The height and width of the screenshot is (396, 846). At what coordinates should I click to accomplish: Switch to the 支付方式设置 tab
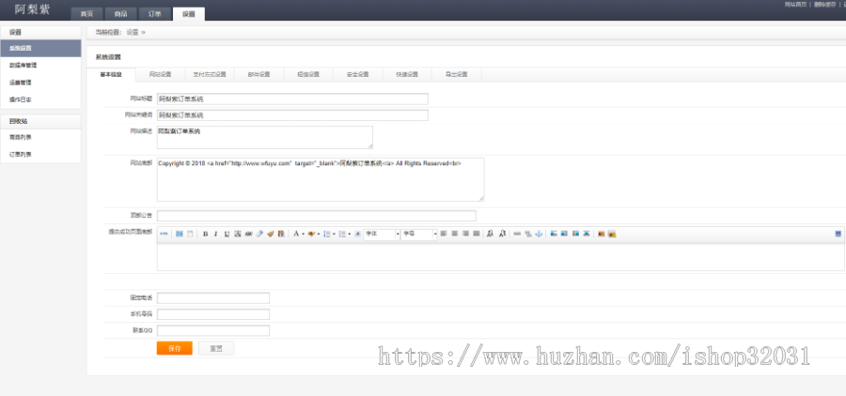click(210, 74)
